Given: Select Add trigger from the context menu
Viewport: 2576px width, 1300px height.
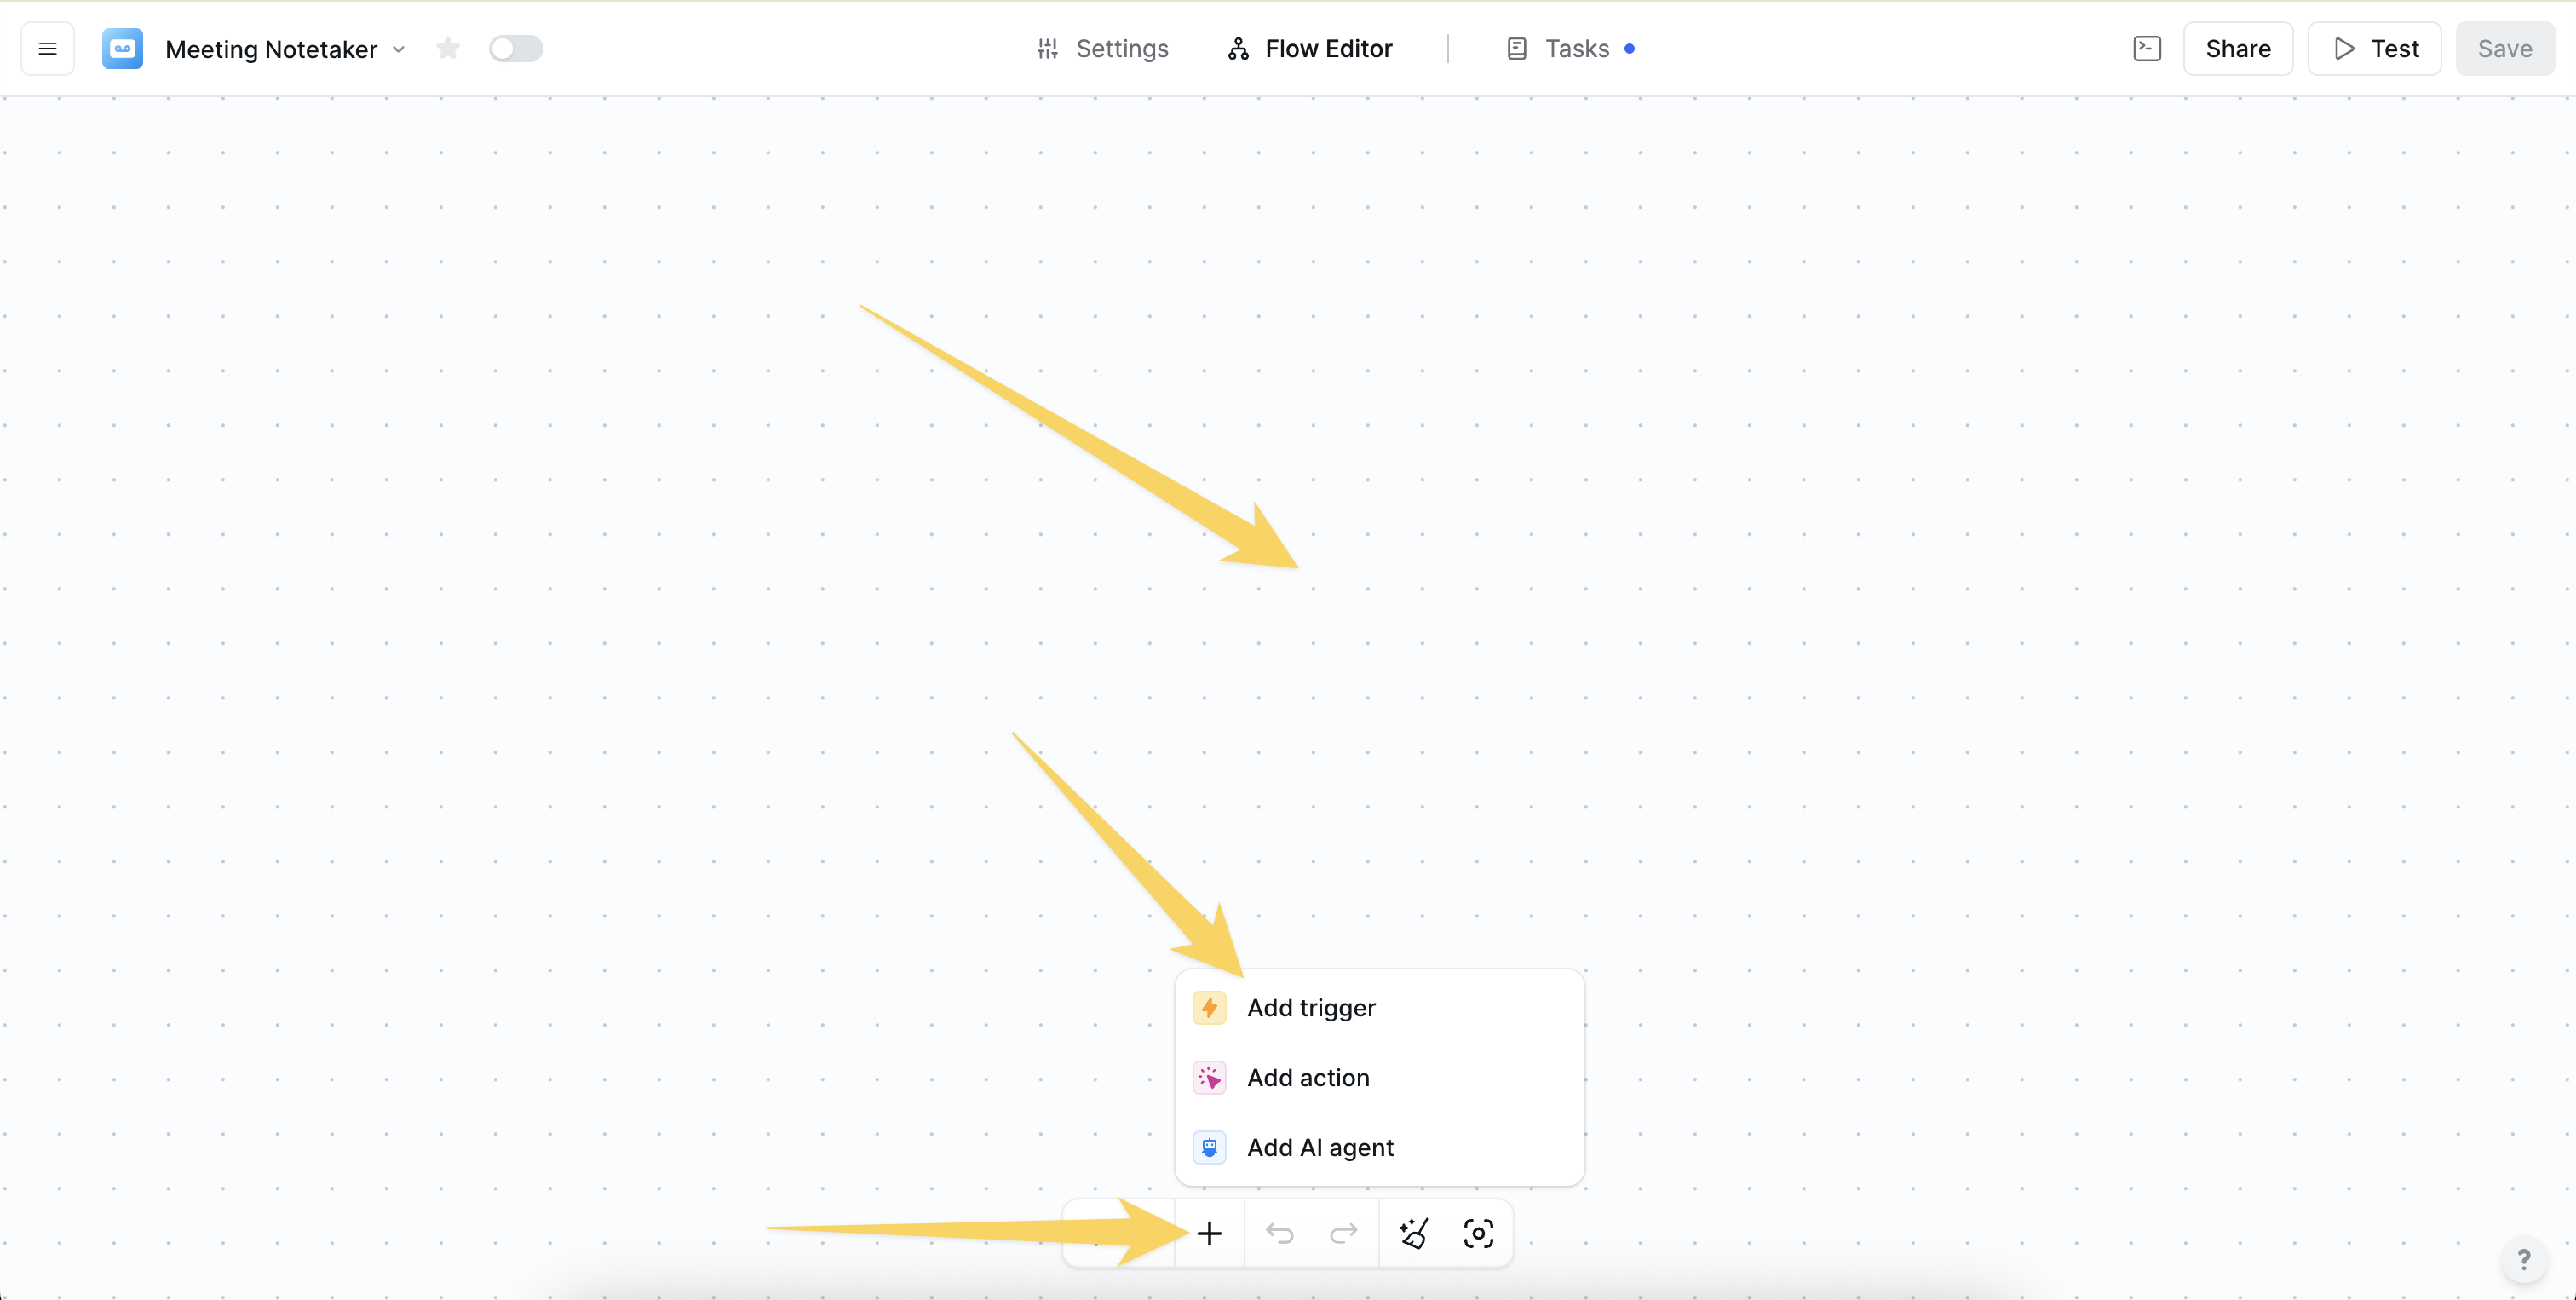Looking at the screenshot, I should pos(1310,1008).
